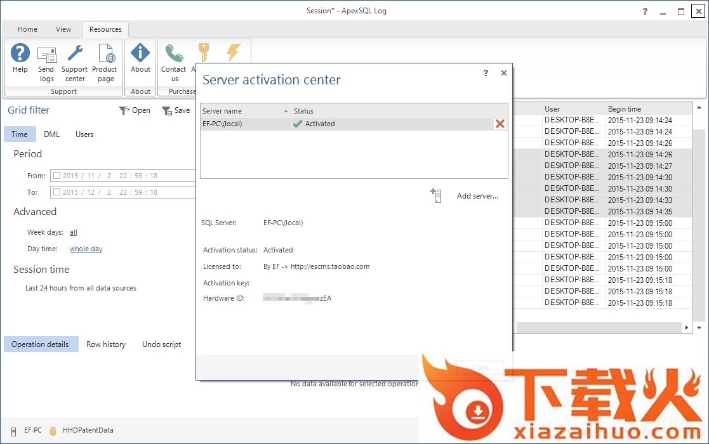709x444 pixels.
Task: Switch to the Home ribbon tab
Action: click(x=27, y=29)
